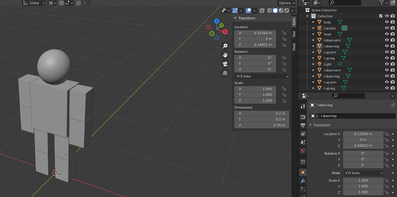Toggle camera view icon in viewport
Image resolution: width=397 pixels, height=197 pixels.
pyautogui.click(x=225, y=64)
